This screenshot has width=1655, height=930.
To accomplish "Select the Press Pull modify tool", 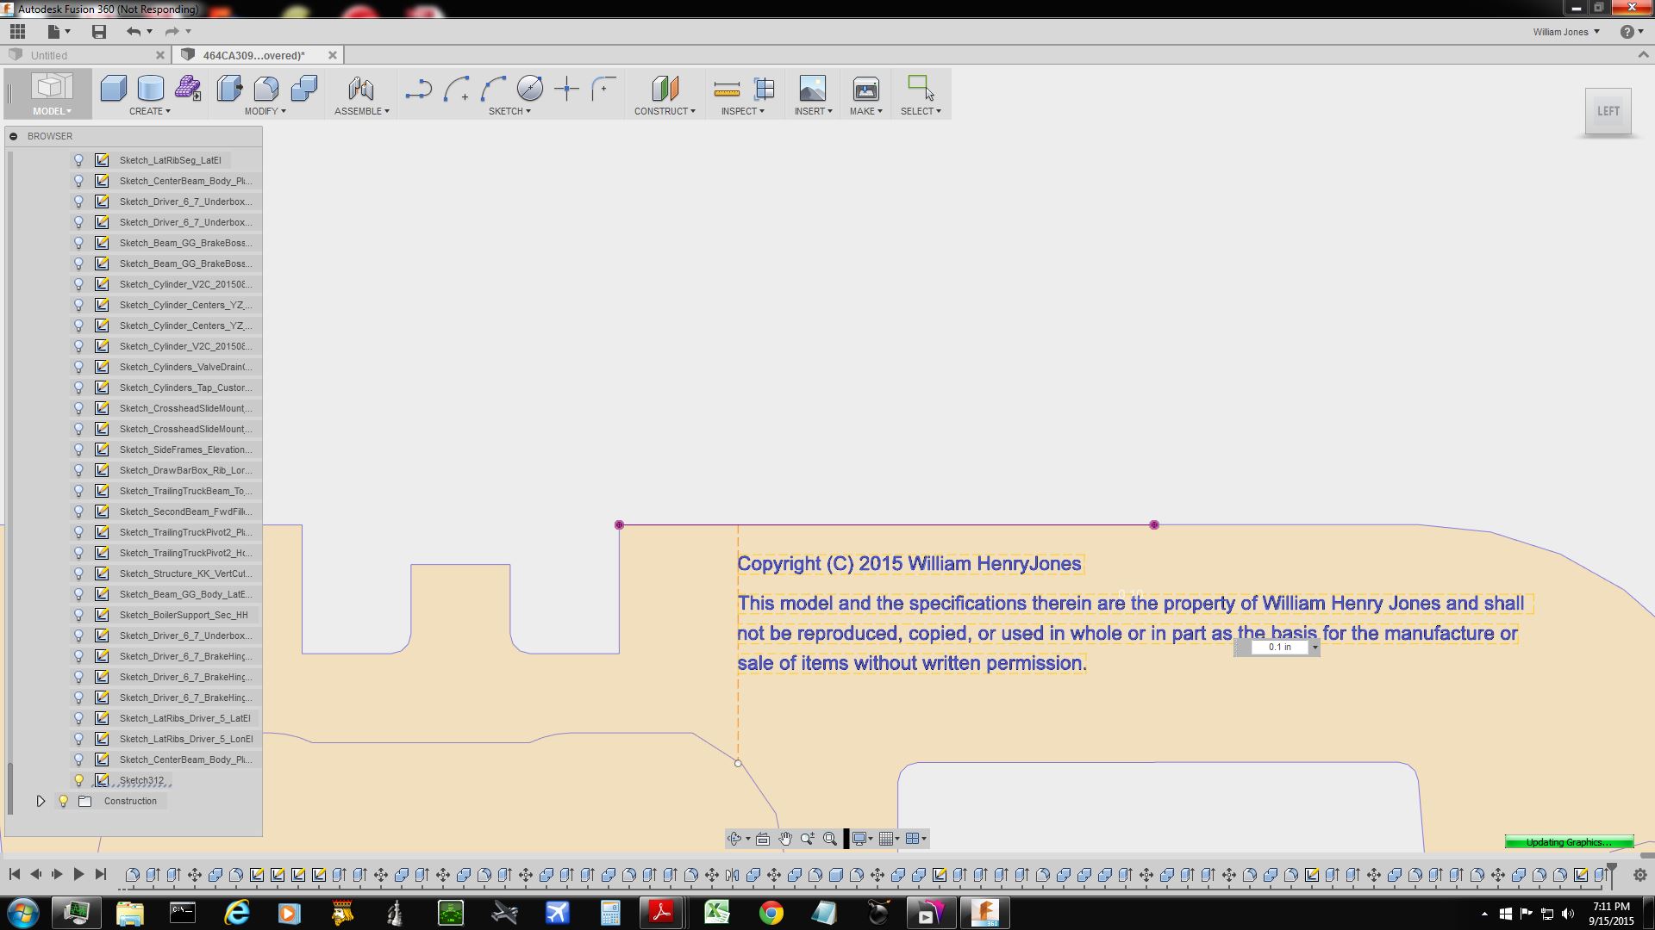I will click(229, 88).
